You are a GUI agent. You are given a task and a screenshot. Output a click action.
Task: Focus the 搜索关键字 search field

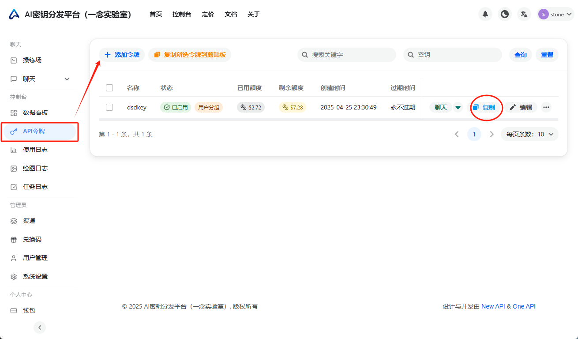point(347,55)
